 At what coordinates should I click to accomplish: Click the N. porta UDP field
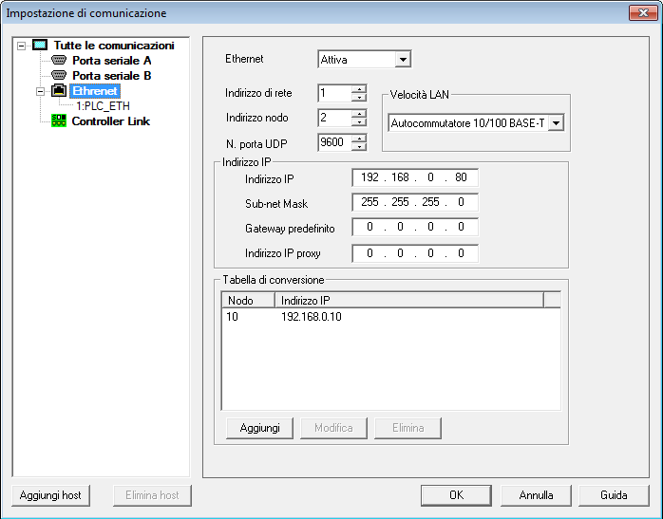coord(335,142)
